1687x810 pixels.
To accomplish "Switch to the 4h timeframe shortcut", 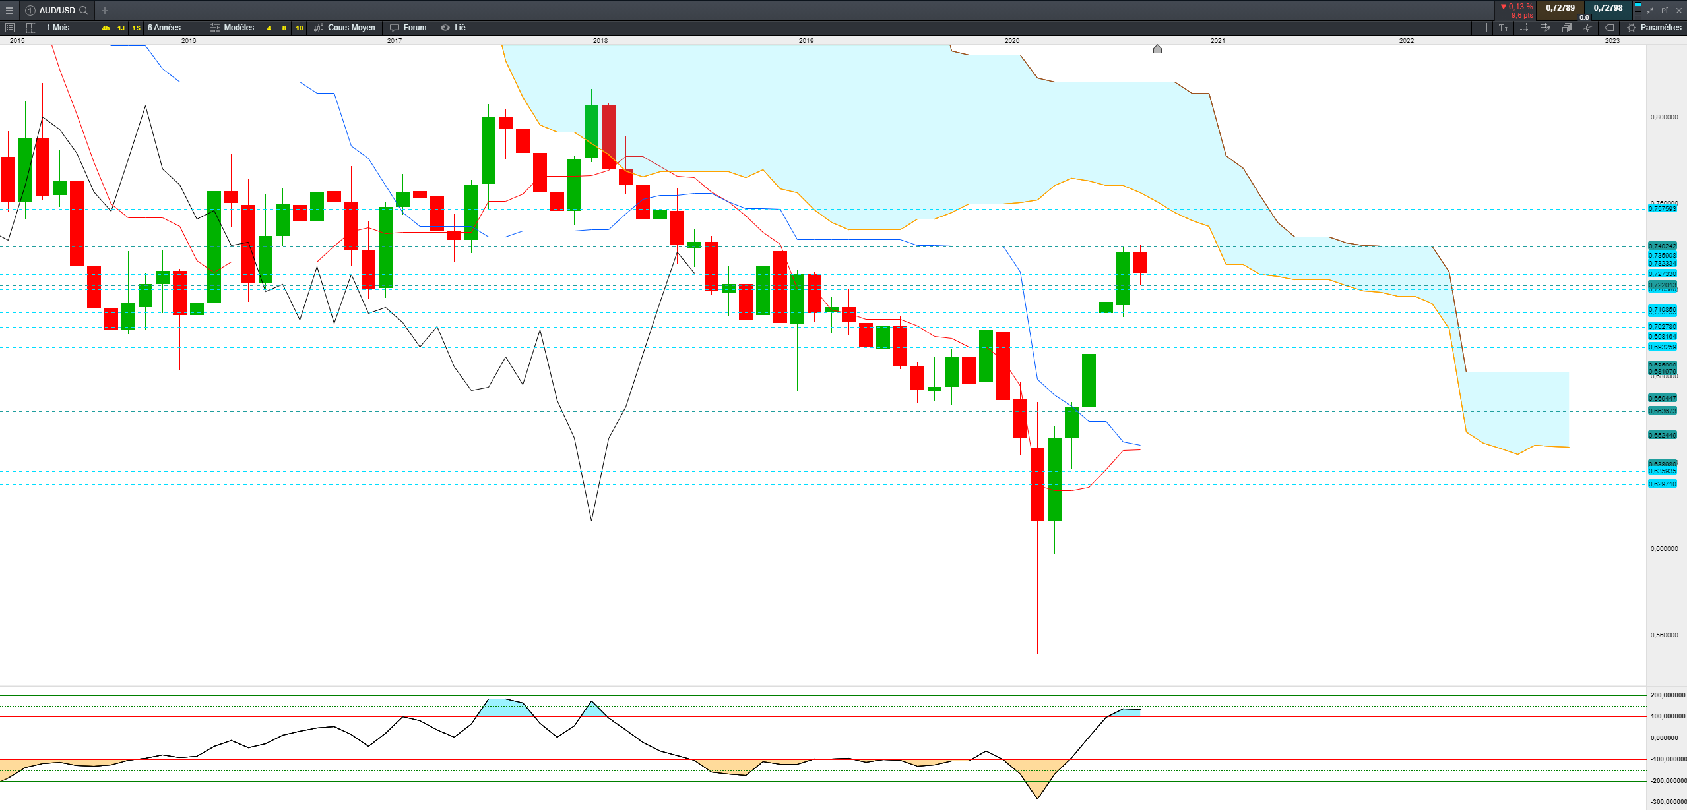I will (x=106, y=28).
